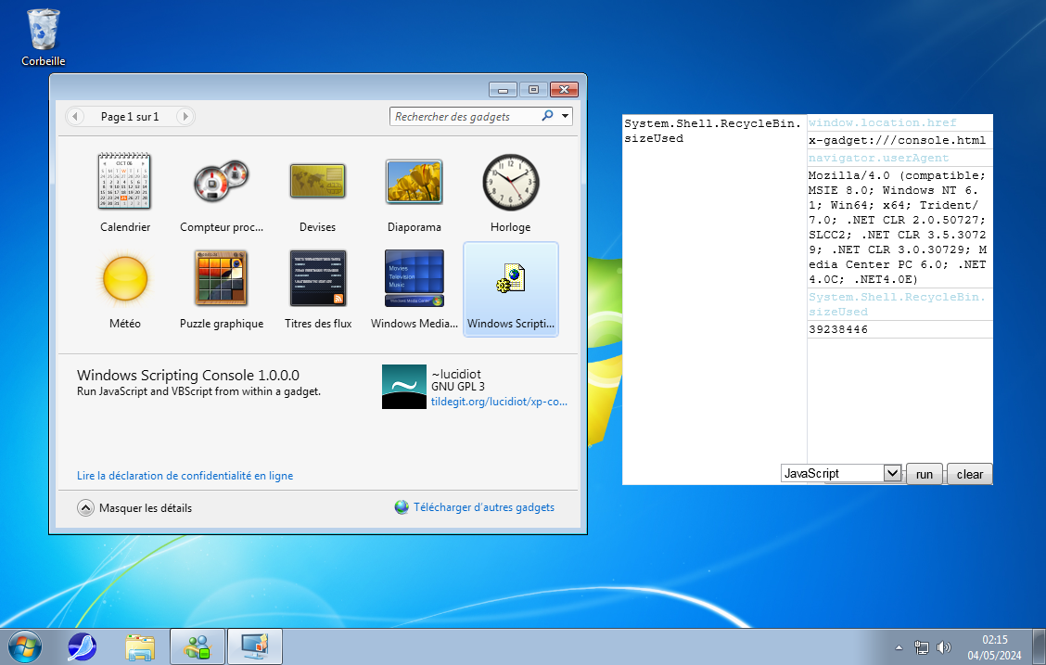1046x665 pixels.
Task: Open the Windows Start menu orb
Action: (25, 646)
